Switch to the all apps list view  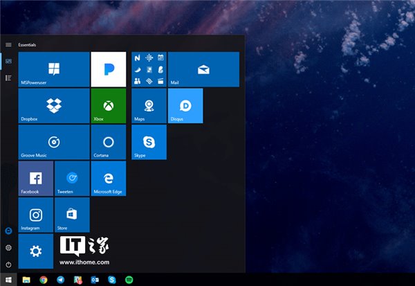tap(8, 78)
